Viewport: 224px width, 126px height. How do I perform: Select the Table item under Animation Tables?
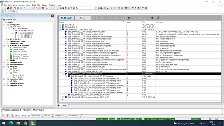tap(15, 81)
